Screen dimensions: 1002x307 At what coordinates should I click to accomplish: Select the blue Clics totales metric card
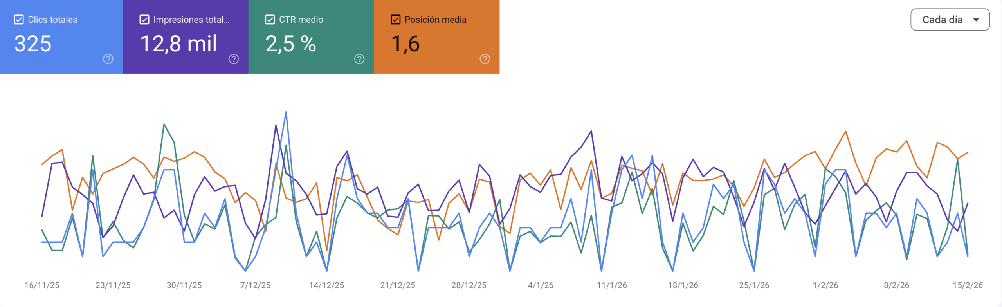pos(61,36)
